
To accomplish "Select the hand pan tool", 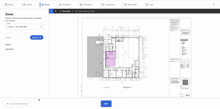I will click(x=56, y=11).
